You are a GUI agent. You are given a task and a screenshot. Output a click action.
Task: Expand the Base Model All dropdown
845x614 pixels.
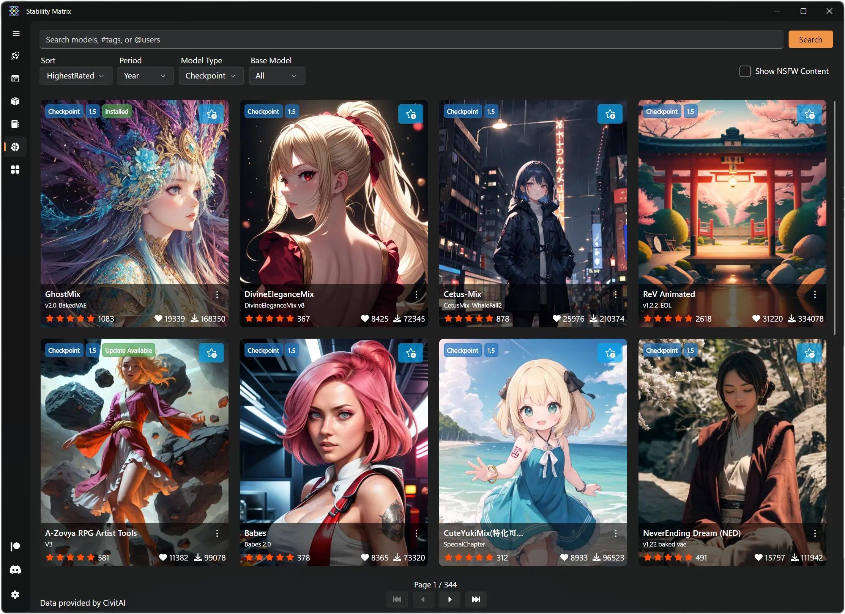pos(277,76)
